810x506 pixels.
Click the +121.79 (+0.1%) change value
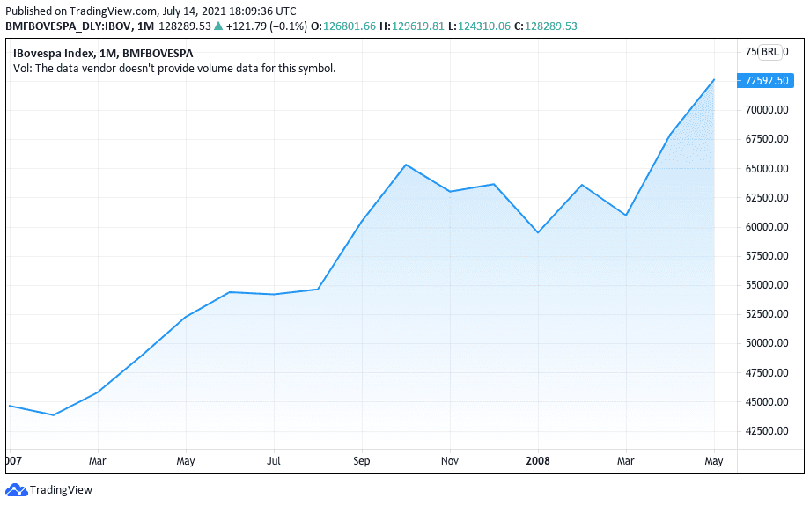point(262,26)
